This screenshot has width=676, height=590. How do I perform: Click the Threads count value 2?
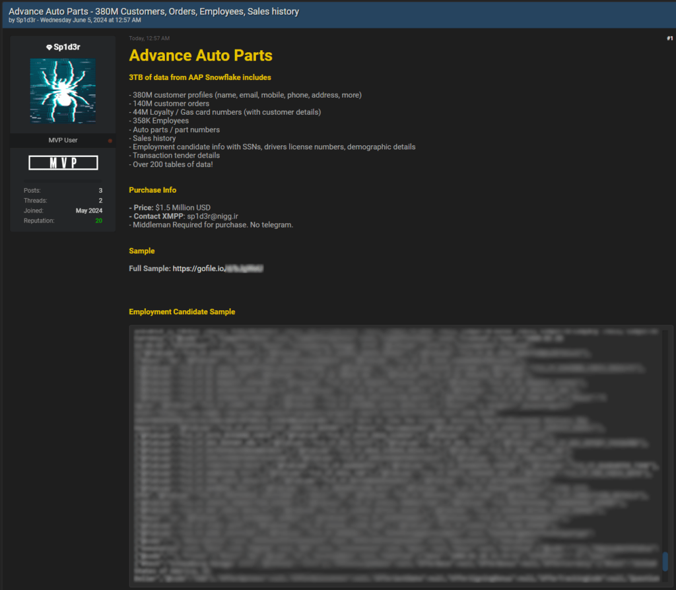(x=100, y=201)
